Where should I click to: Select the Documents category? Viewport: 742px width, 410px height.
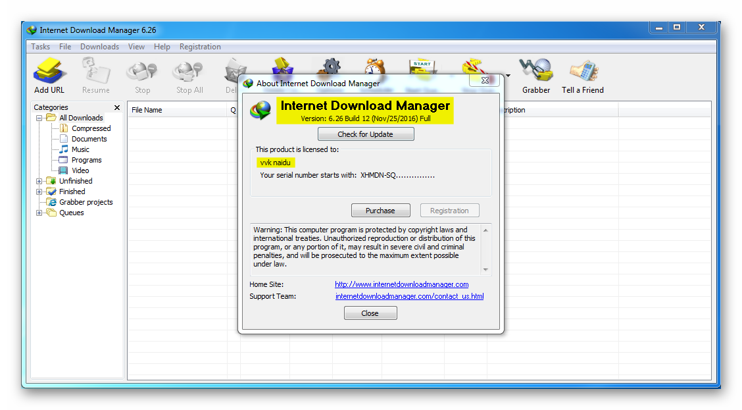click(89, 139)
